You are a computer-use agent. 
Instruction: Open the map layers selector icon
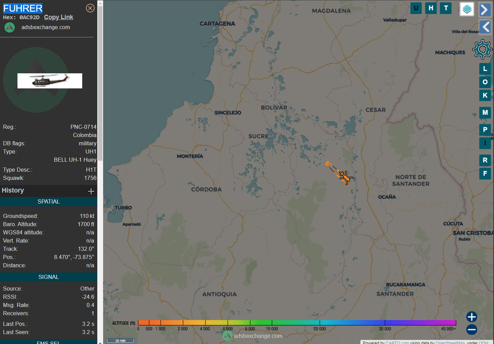point(467,9)
